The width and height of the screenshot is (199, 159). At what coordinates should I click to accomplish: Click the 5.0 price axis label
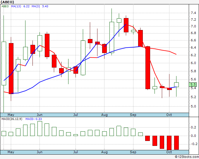(193, 107)
